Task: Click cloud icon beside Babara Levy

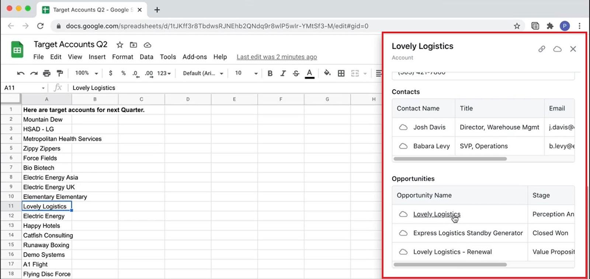Action: [x=403, y=146]
